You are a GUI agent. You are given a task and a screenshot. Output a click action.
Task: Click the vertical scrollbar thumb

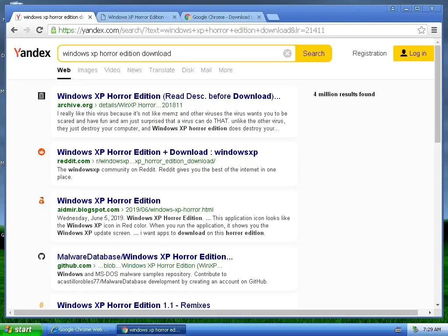coord(437,94)
